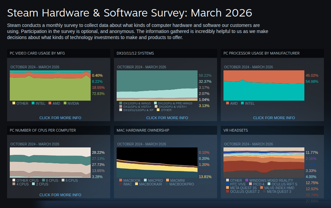331x208 pixels.
Task: Click the MACBOOKAIR legend entry
Action: coord(149,184)
